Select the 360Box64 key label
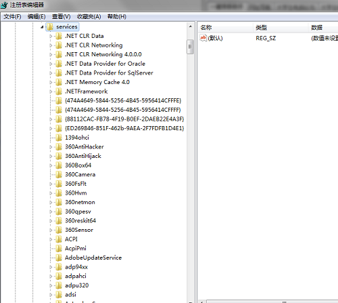Viewport: 338px width, 303px height. click(78, 165)
